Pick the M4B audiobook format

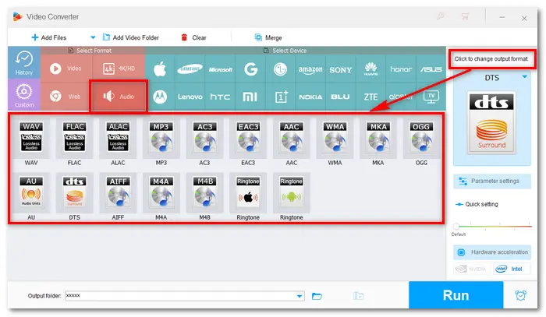pos(204,192)
